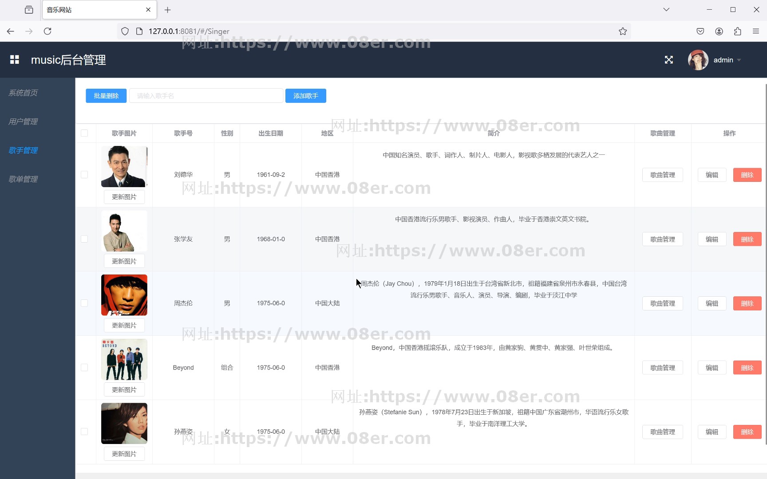767x479 pixels.
Task: Open the browser extensions puzzle icon
Action: [737, 31]
